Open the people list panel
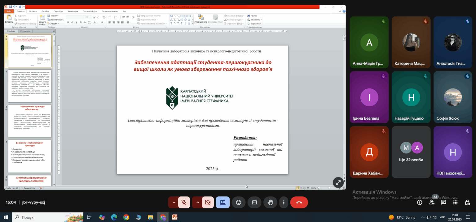 pos(431,202)
